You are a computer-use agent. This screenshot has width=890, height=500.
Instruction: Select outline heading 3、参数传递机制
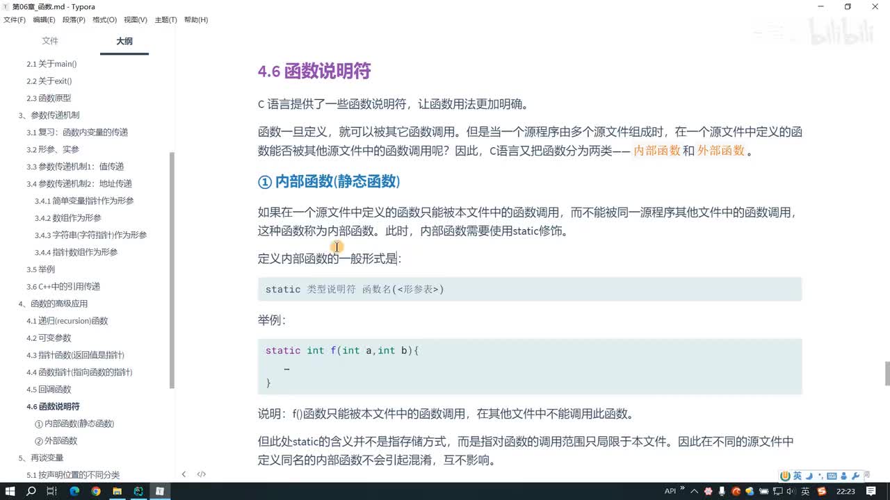tap(49, 115)
